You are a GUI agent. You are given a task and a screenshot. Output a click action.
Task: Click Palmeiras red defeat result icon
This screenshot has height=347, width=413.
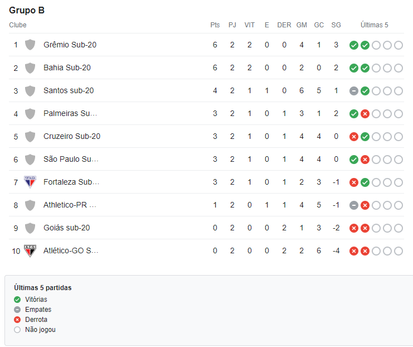[x=365, y=114]
